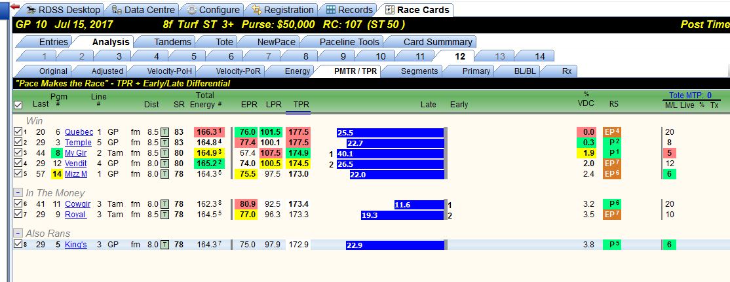Open the Registration tab

coord(282,10)
